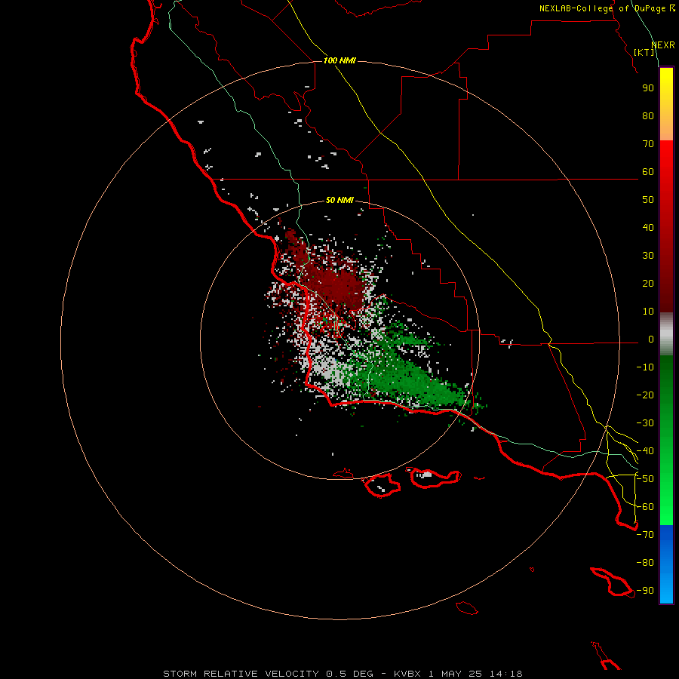Screen dimensions: 679x679
Task: Click the San Miguel Island outline
Action: 343,474
